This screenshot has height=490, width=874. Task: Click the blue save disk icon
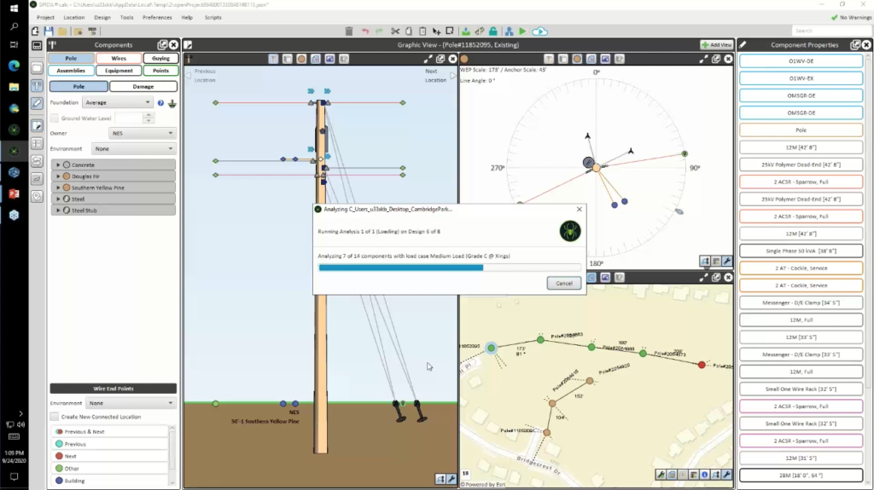[50, 32]
